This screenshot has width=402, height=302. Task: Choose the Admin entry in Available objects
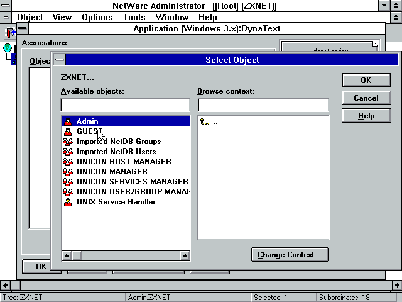click(x=126, y=121)
